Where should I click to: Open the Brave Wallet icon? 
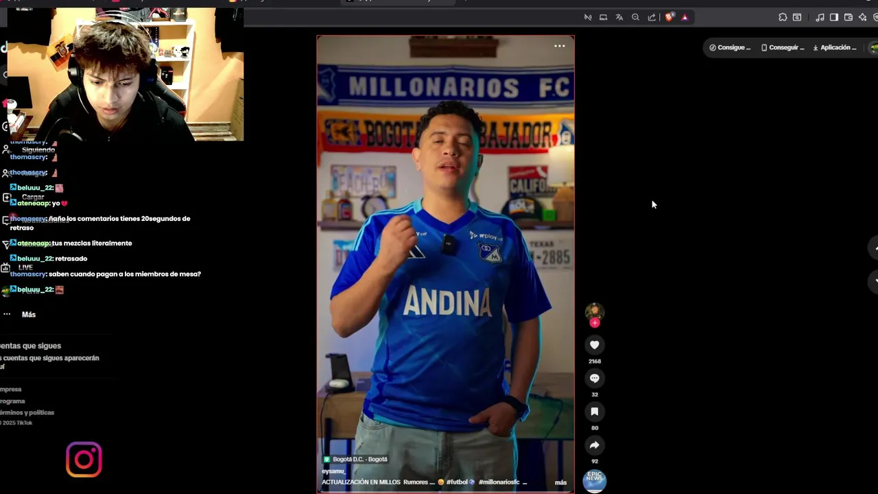point(849,17)
